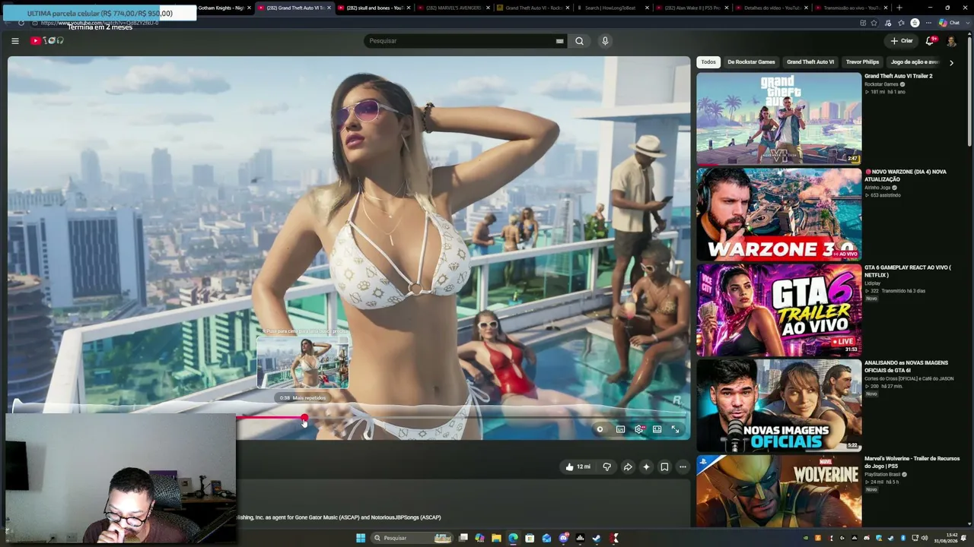
Task: Open the YouTube guide hamburger menu
Action: pos(15,41)
